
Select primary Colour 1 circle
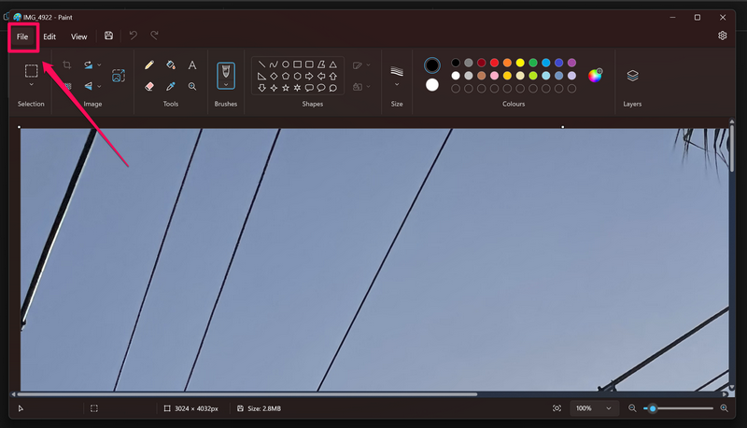click(431, 65)
